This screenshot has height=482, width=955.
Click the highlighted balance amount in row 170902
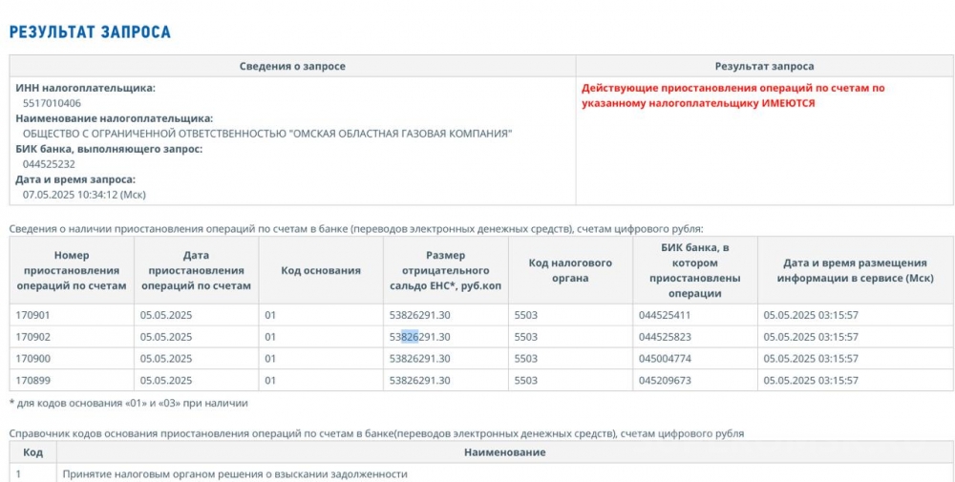[419, 337]
